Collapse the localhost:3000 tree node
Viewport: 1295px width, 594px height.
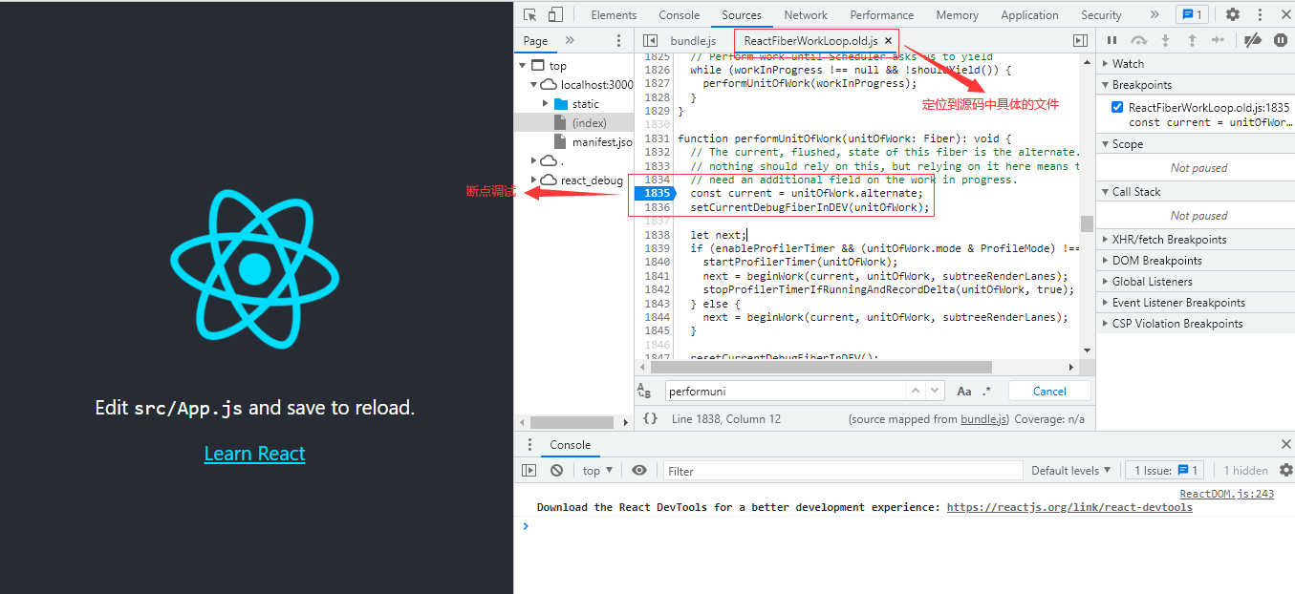tap(534, 84)
